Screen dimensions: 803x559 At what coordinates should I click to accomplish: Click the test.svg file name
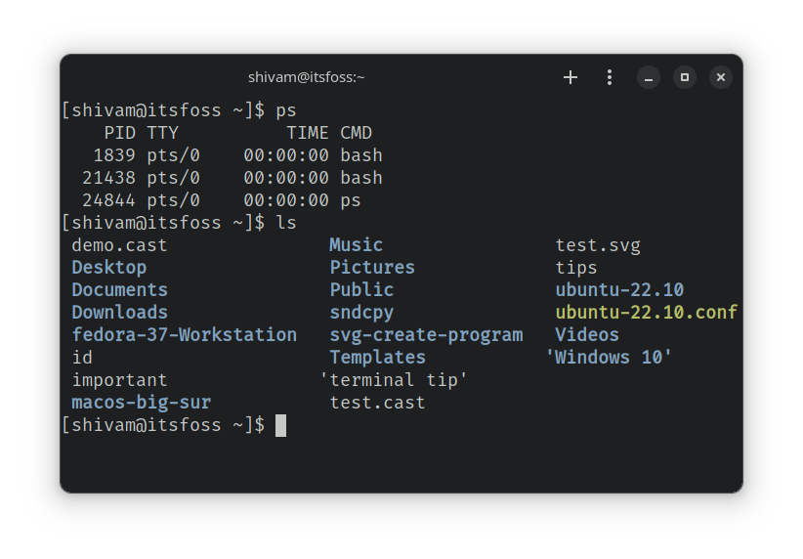click(x=598, y=244)
